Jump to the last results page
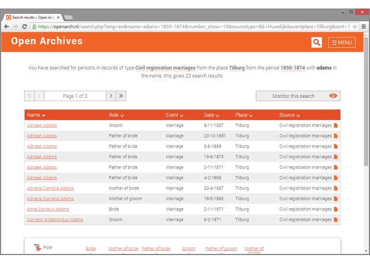Viewport: 370px width, 263px height. (121, 96)
